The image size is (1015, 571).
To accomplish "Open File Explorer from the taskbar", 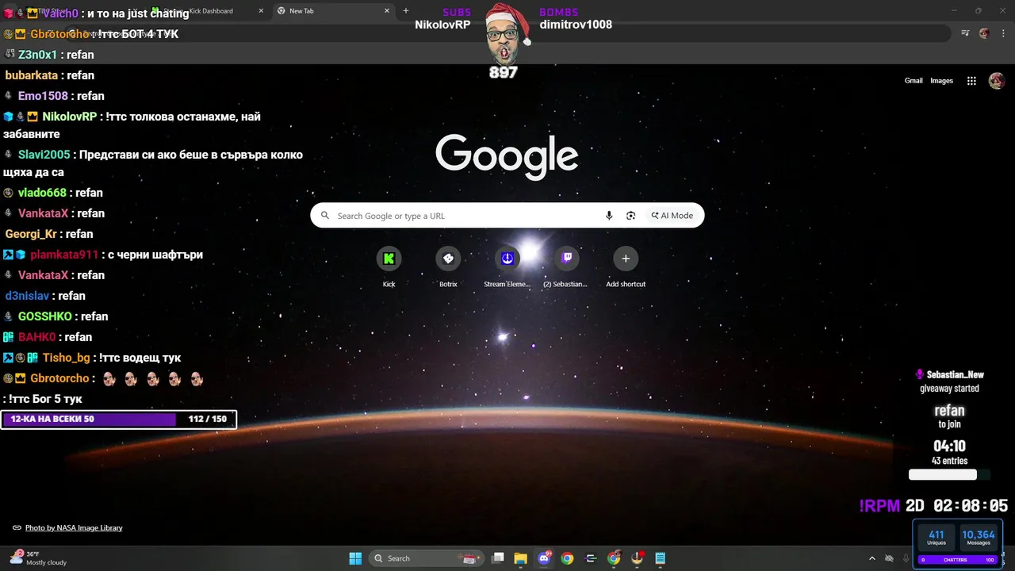I will (x=521, y=558).
